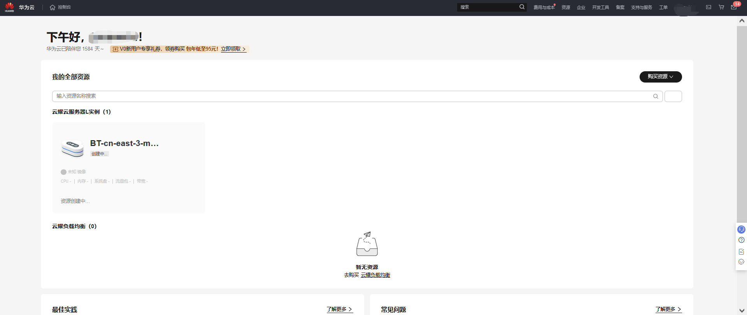Click the smiley satisfaction survey icon
The height and width of the screenshot is (315, 747).
point(741,262)
